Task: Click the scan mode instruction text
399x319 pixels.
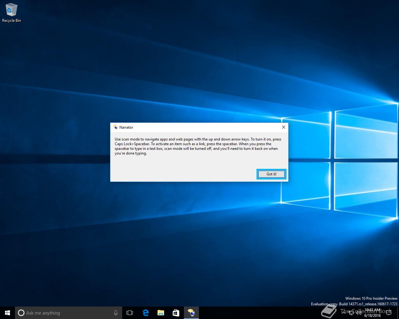Action: click(198, 146)
